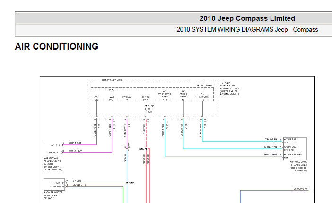Click "A/C PRESSURE SIG" circuit board pin
The image size is (332, 203).
202,97
